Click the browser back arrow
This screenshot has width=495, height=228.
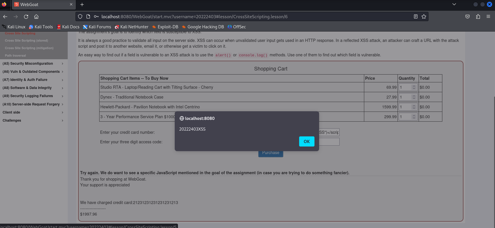point(5,17)
